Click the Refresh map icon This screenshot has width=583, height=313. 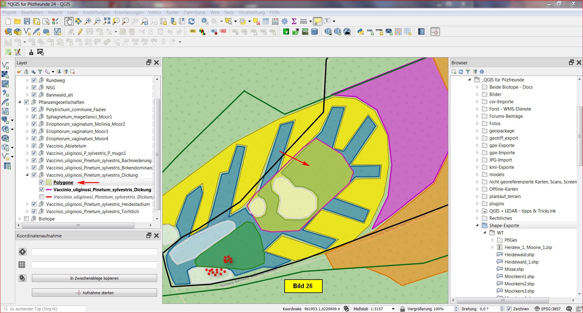tap(191, 21)
